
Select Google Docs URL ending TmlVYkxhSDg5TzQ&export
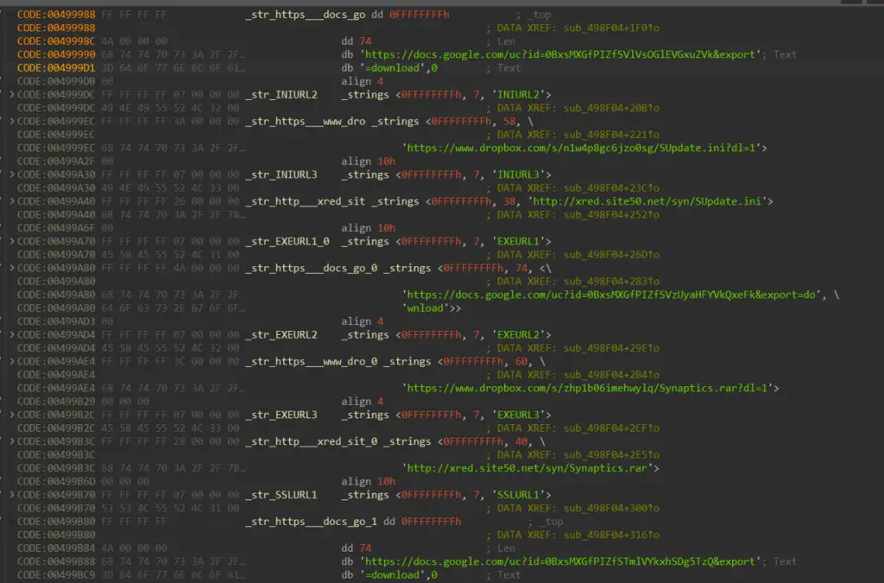559,562
